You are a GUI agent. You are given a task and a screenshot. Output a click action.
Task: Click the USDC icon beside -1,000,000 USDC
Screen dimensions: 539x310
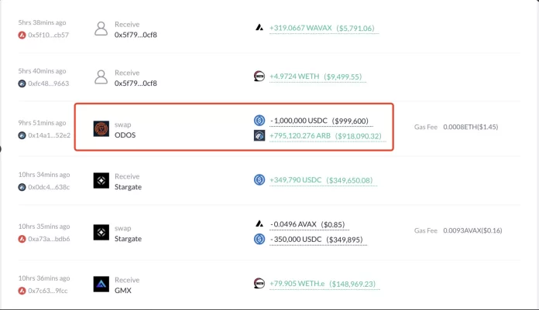pyautogui.click(x=260, y=121)
